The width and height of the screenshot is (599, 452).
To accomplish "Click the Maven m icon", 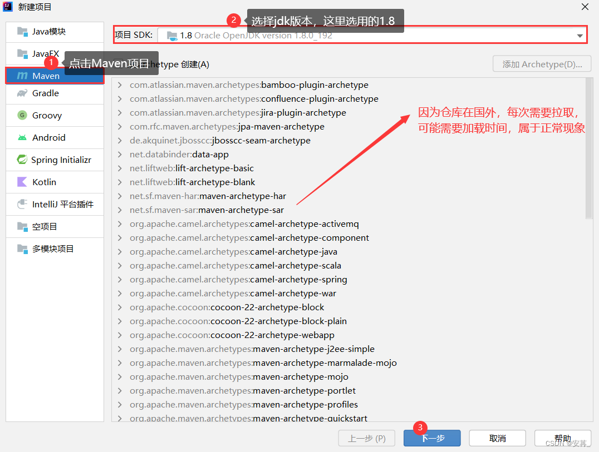I will coord(22,76).
